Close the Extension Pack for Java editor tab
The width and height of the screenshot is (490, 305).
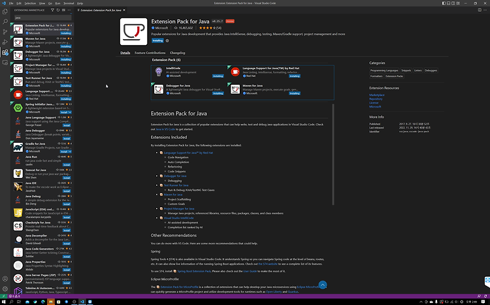click(124, 10)
